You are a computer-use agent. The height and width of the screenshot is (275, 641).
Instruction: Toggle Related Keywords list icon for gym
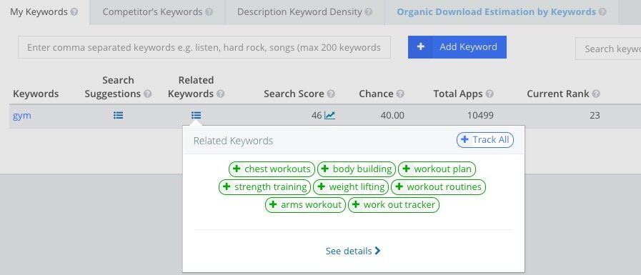[x=196, y=116]
